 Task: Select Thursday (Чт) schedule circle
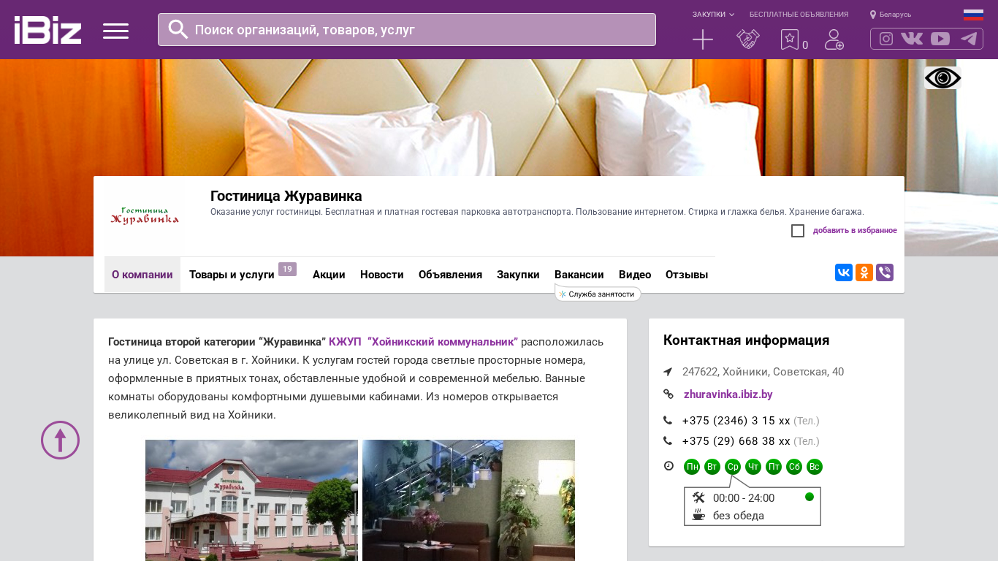[753, 467]
